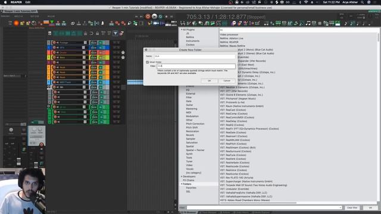
Task: Select the Reaper 1-min Tutorials project tab
Action: [20, 11]
